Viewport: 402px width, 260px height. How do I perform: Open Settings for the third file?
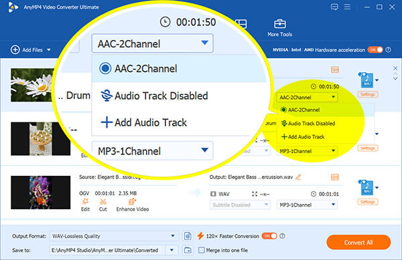(x=367, y=202)
